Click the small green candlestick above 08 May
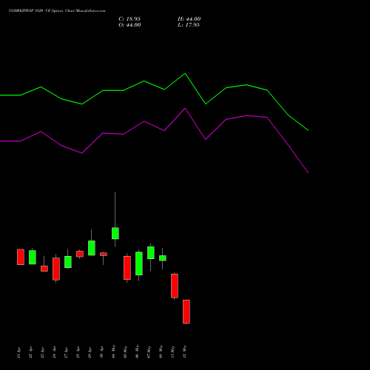Viewport: 370px width, 370px height. (163, 258)
